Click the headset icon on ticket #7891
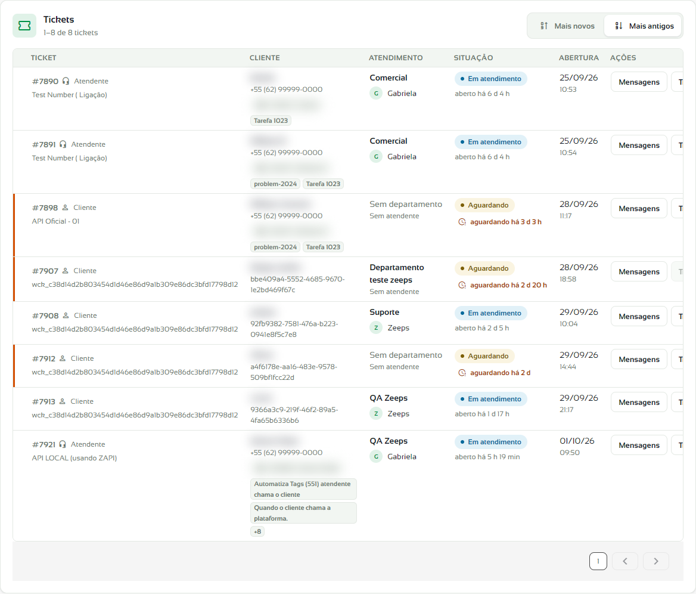 63,144
